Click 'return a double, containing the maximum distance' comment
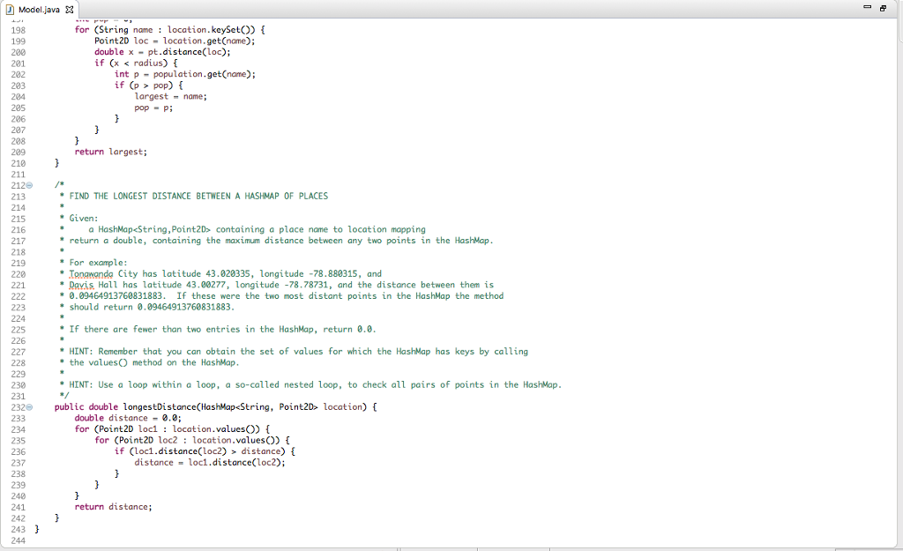 281,241
